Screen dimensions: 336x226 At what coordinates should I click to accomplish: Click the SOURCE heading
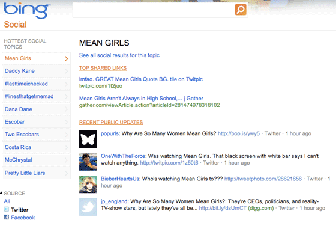[x=14, y=194]
